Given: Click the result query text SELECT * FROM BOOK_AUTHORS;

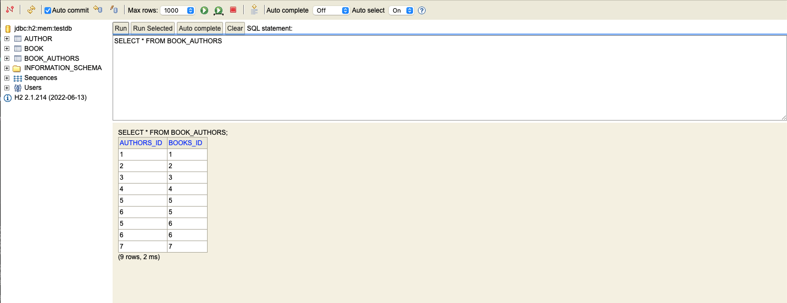Looking at the screenshot, I should pos(172,132).
